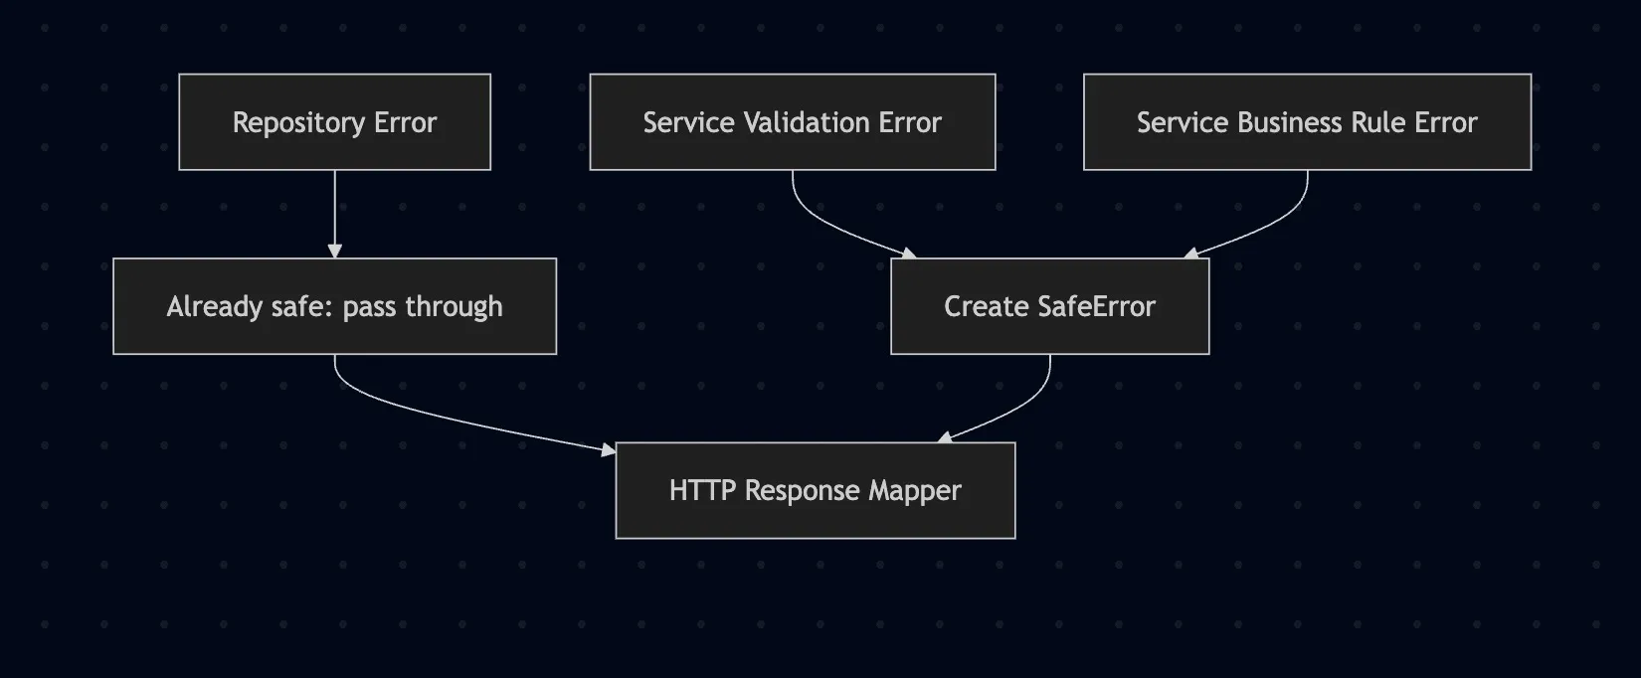Select the Create SafeError node

[1049, 306]
